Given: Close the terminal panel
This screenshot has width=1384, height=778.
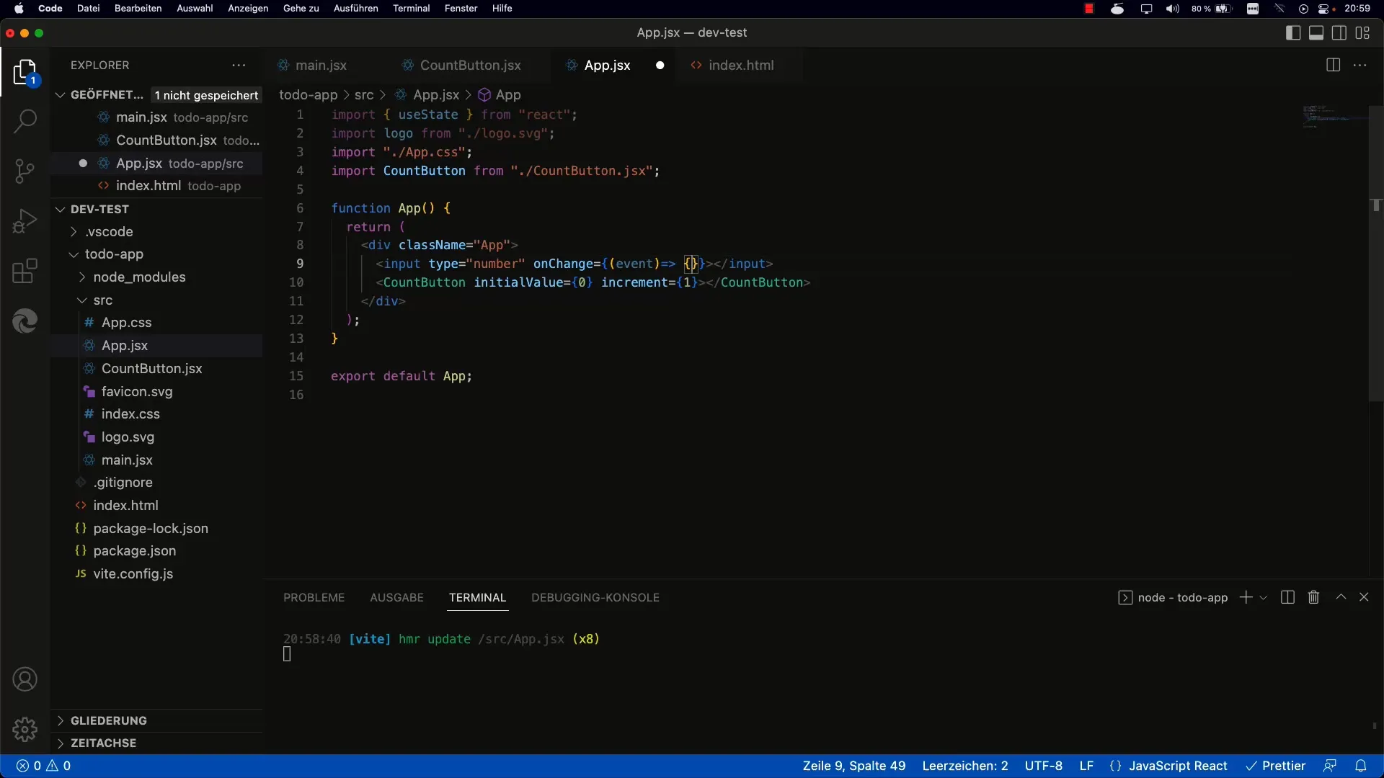Looking at the screenshot, I should 1364,597.
